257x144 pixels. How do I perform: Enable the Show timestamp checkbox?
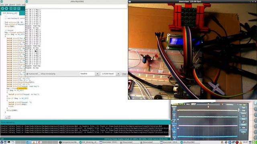tap(39, 74)
